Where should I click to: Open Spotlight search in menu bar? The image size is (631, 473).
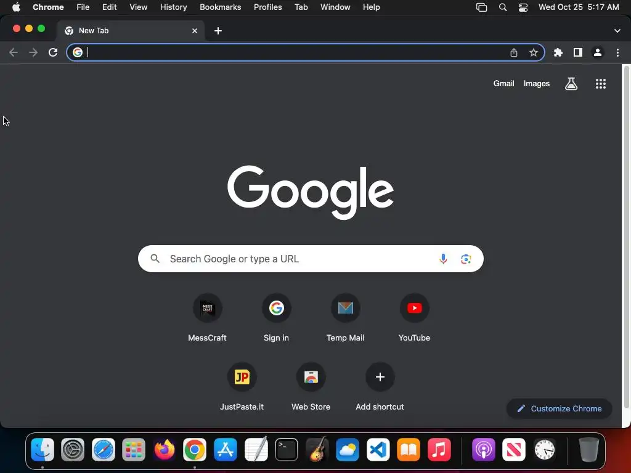click(503, 7)
